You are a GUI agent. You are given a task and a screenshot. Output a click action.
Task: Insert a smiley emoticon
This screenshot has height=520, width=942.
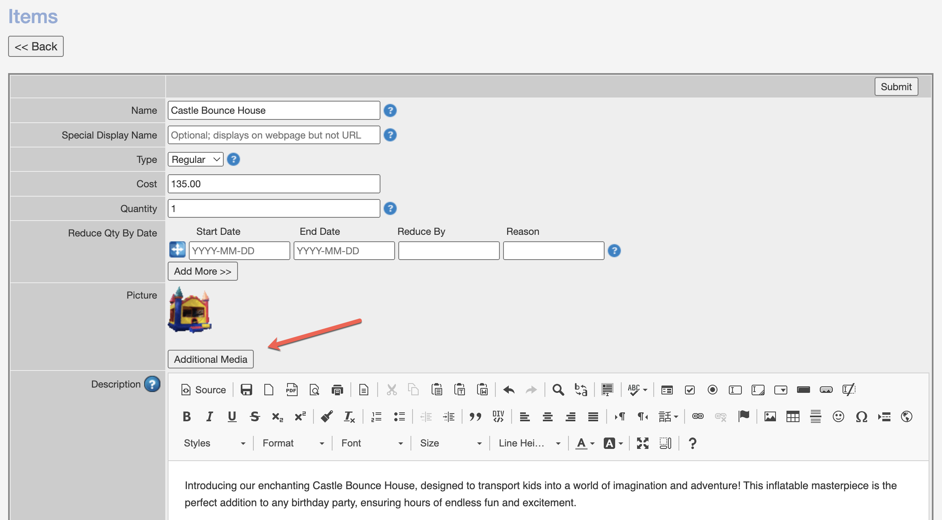[x=838, y=417]
